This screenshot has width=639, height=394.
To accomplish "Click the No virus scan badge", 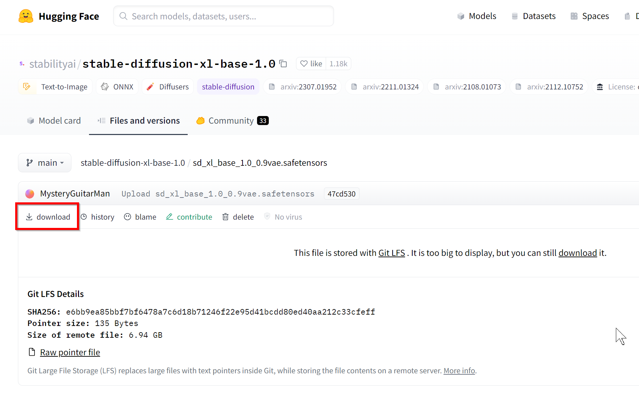I will pos(283,217).
